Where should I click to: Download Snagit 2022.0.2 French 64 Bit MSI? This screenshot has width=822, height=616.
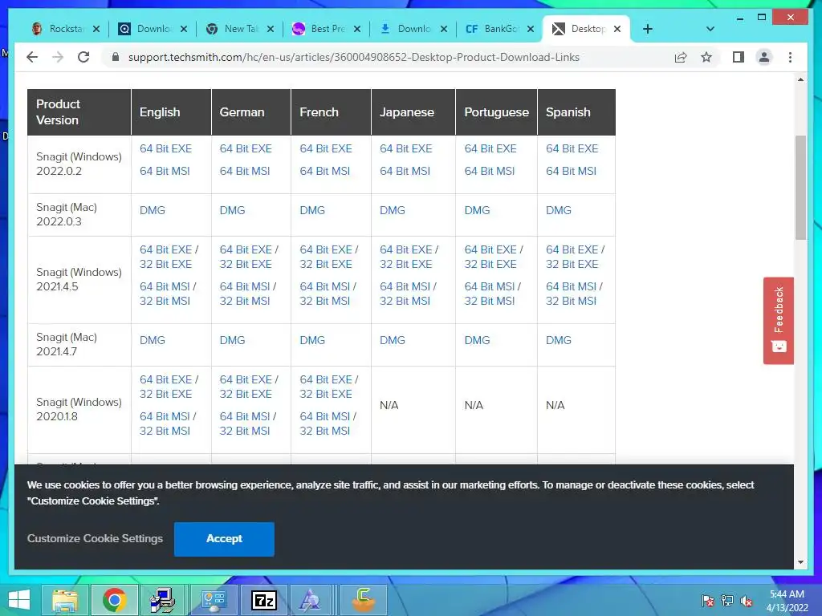(x=324, y=172)
